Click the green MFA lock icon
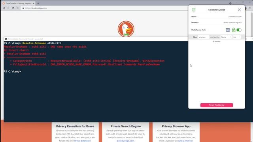The image size is (253, 142). 234,30
